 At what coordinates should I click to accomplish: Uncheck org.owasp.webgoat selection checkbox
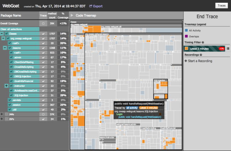(8, 38)
